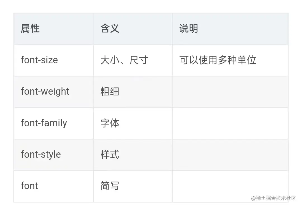Image resolution: width=302 pixels, height=207 pixels.
Task: Select the font-weight cell
Action: (x=53, y=92)
